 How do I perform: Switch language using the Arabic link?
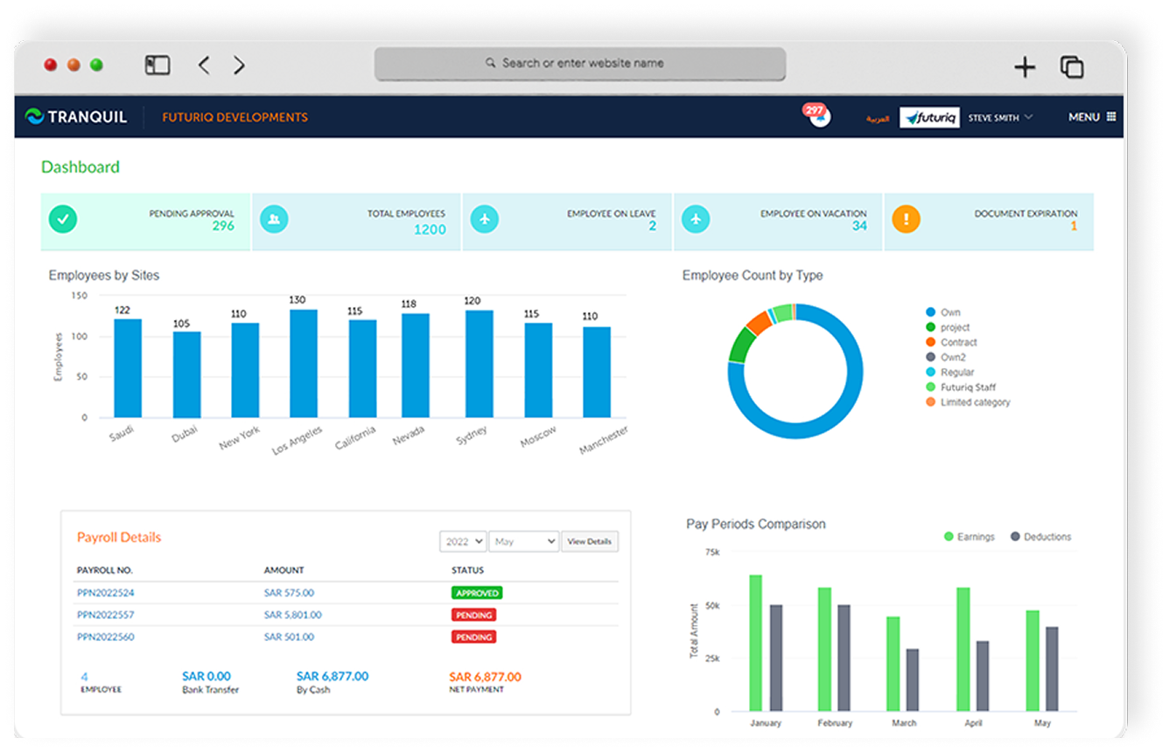tap(877, 118)
